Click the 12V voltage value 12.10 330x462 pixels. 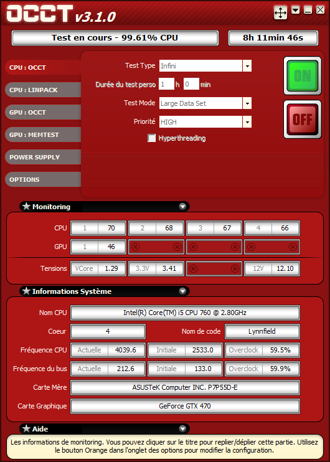pos(285,268)
